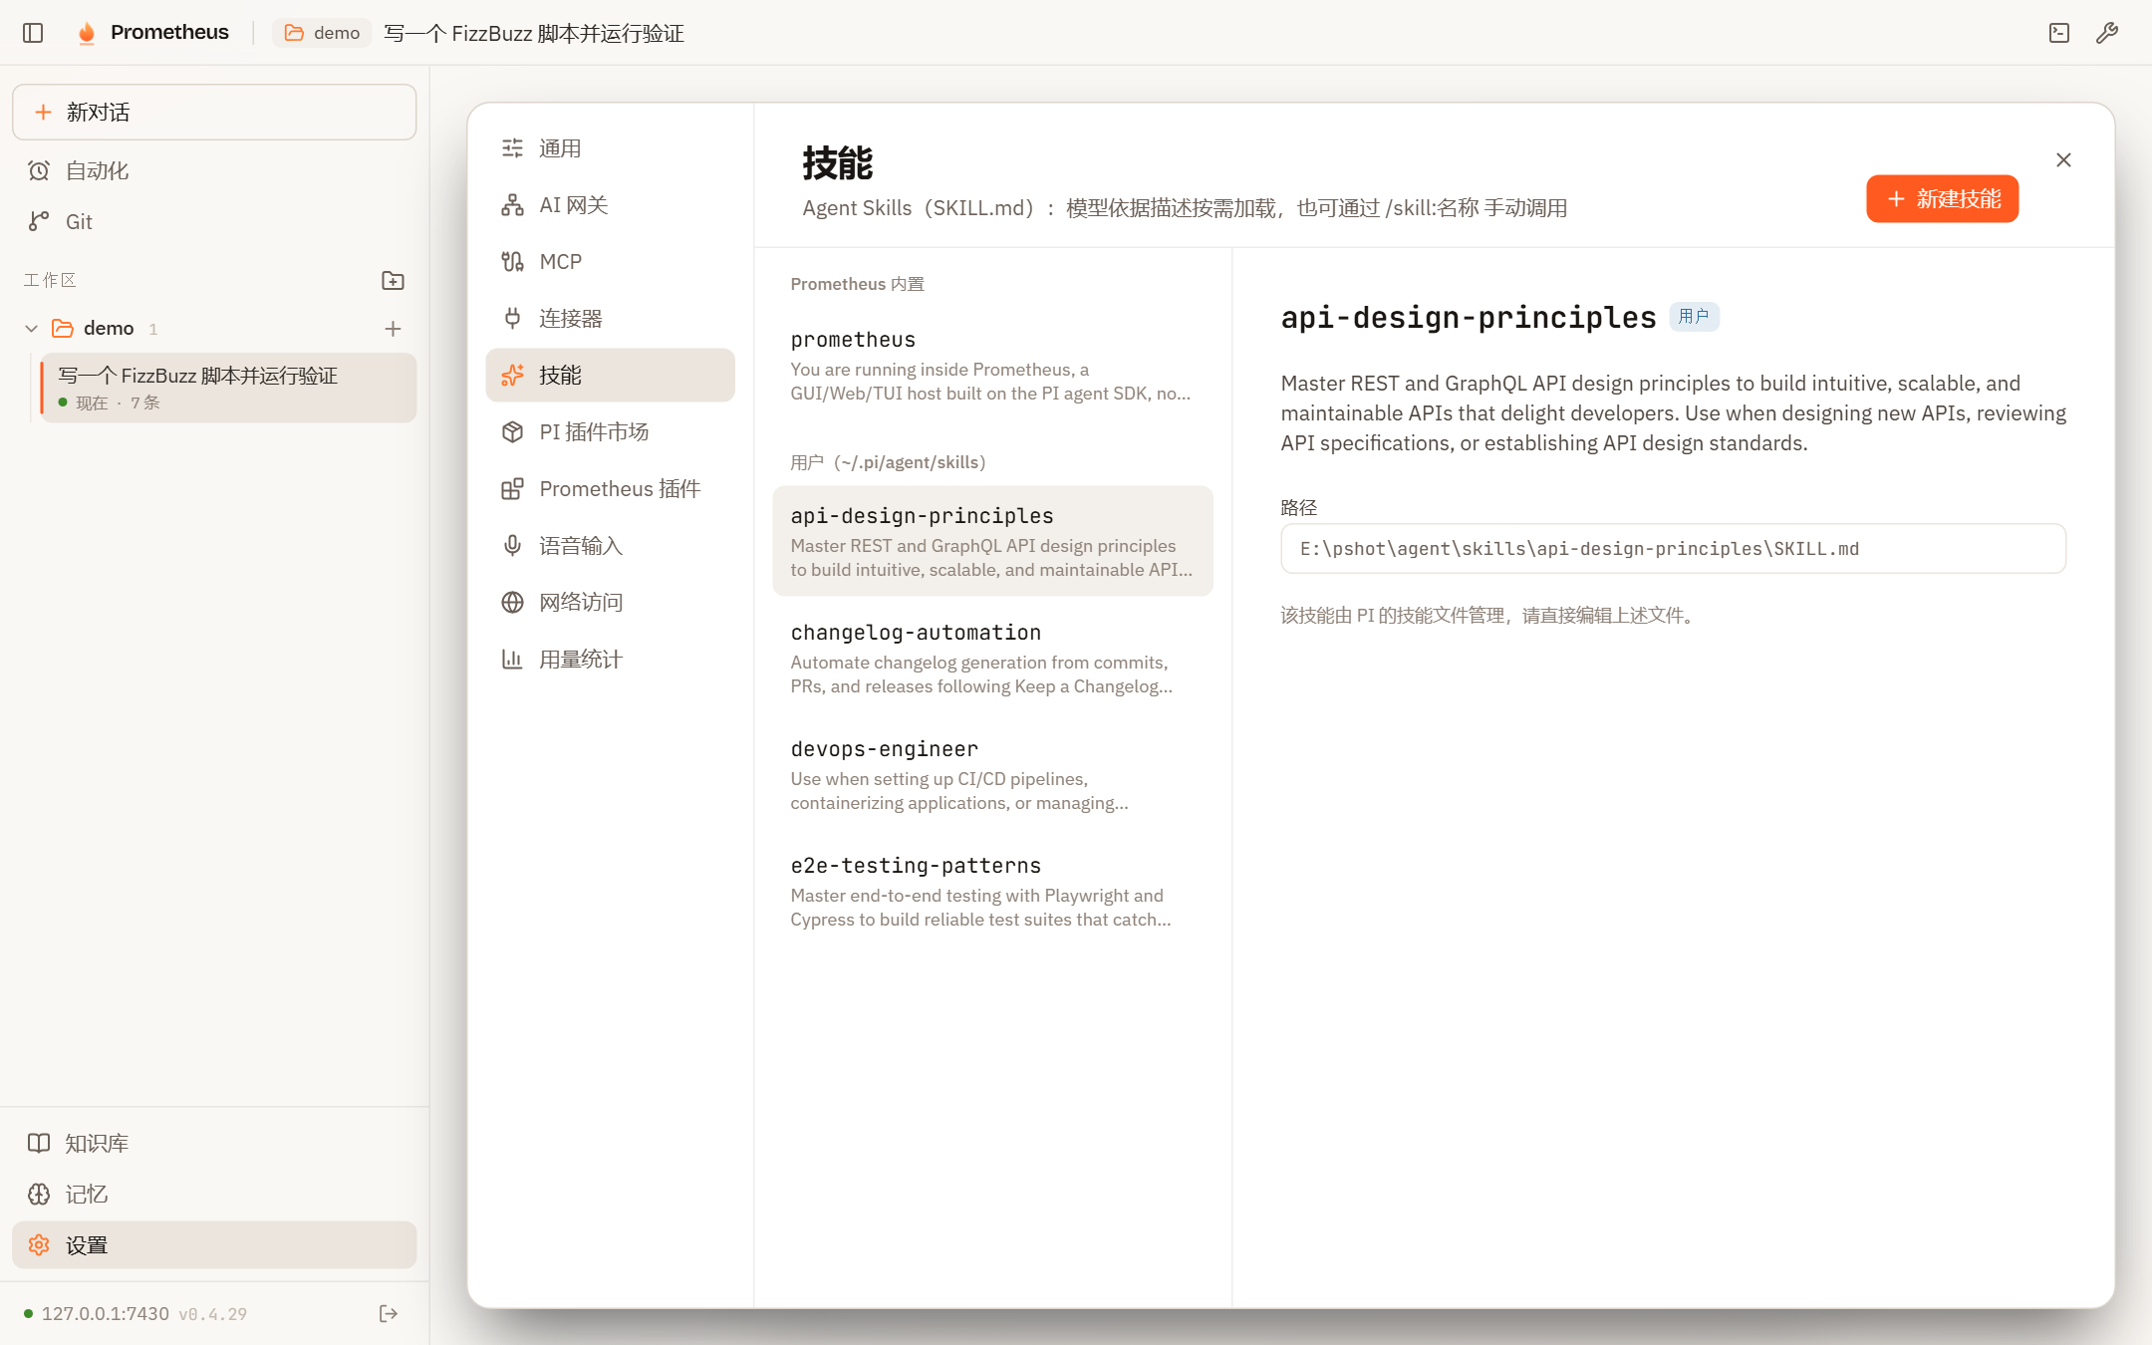Click the demo folder breadcrumb chip
The height and width of the screenshot is (1345, 2152).
pos(322,33)
